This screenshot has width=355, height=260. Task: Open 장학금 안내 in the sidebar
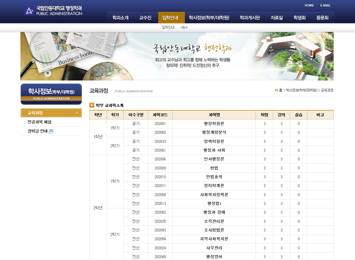37,131
